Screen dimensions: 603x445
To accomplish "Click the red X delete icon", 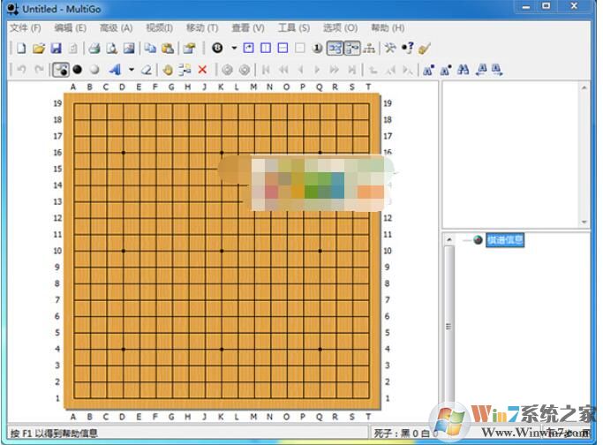I will click(202, 70).
